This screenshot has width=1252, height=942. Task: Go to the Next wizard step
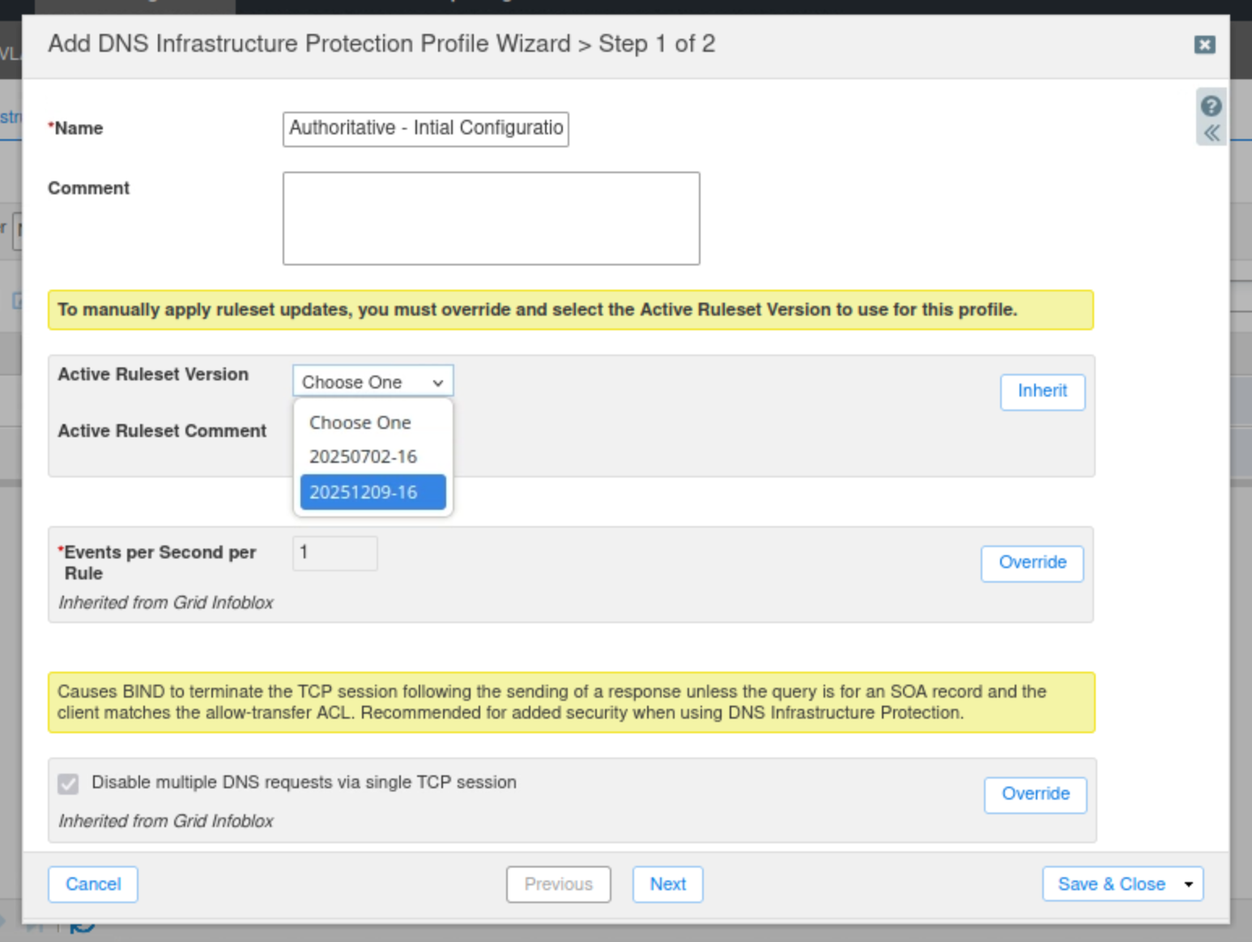[x=667, y=885]
